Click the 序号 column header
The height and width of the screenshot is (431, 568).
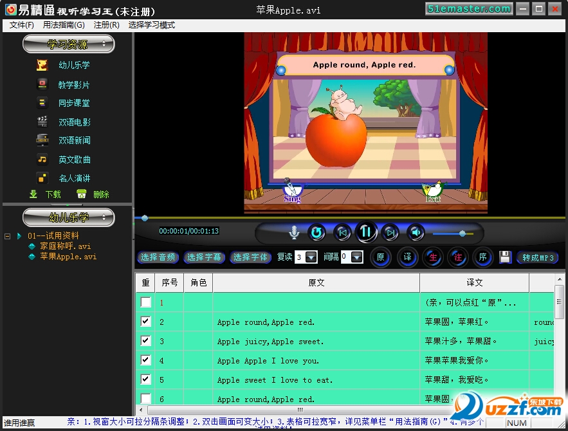point(170,282)
